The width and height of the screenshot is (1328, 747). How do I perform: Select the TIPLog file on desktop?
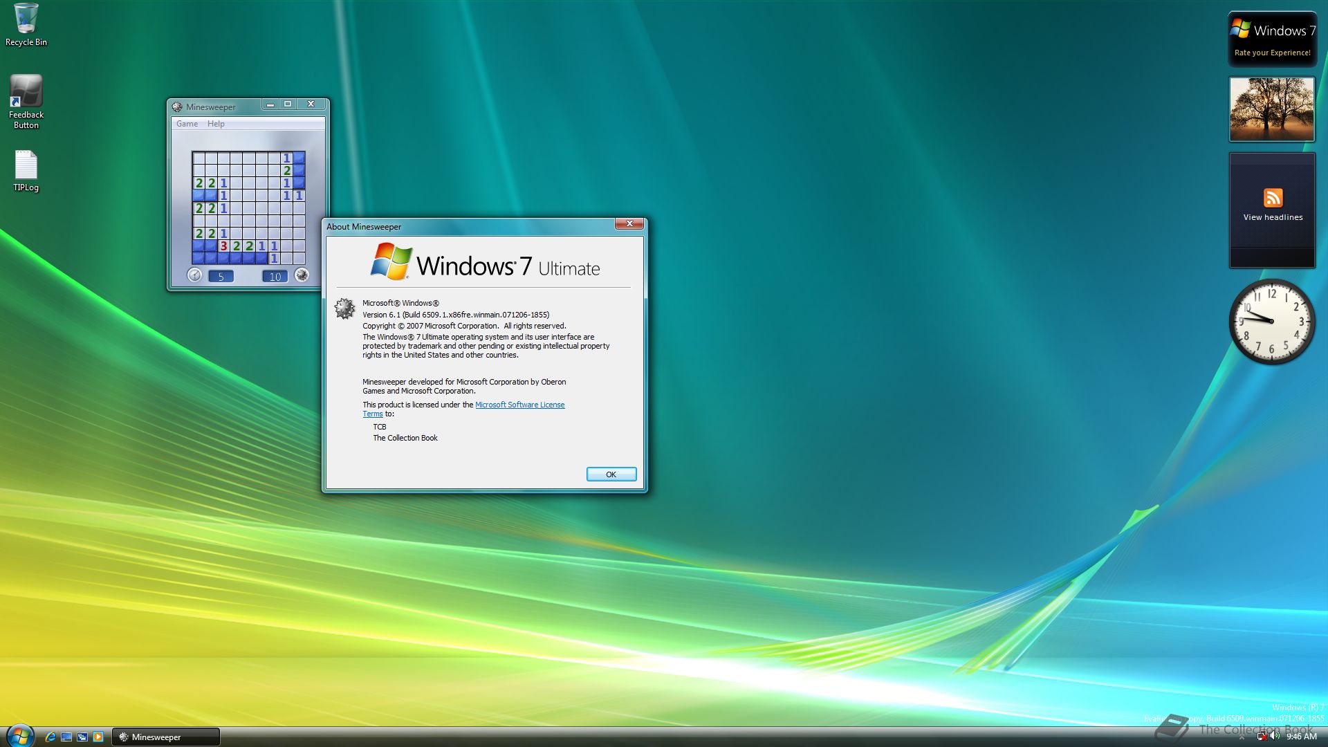tap(26, 171)
